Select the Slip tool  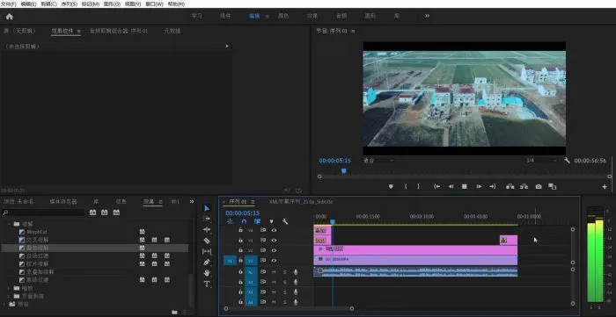207,251
